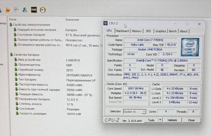The width and height of the screenshot is (211, 136).
Task: Open the SPD tab
Action: click(x=148, y=31)
